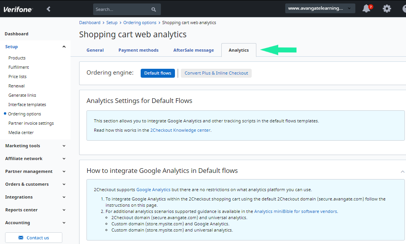Image resolution: width=406 pixels, height=244 pixels.
Task: Click the Contact us button
Action: [34, 237]
